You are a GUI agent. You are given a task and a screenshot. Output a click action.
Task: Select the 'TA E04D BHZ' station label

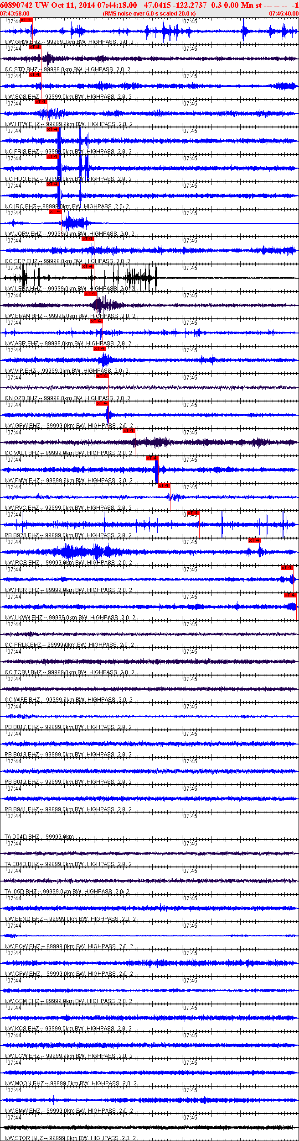tap(22, 864)
